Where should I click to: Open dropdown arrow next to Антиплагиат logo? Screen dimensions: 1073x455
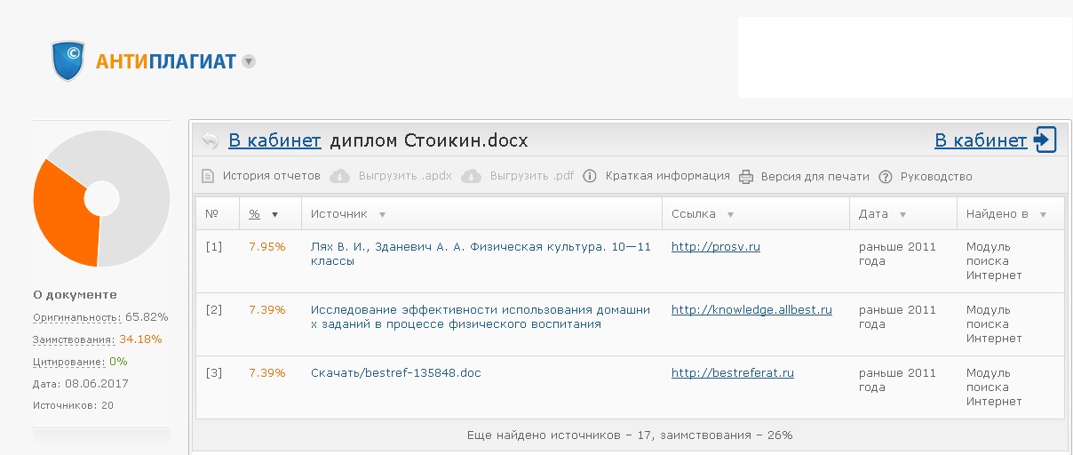(249, 61)
